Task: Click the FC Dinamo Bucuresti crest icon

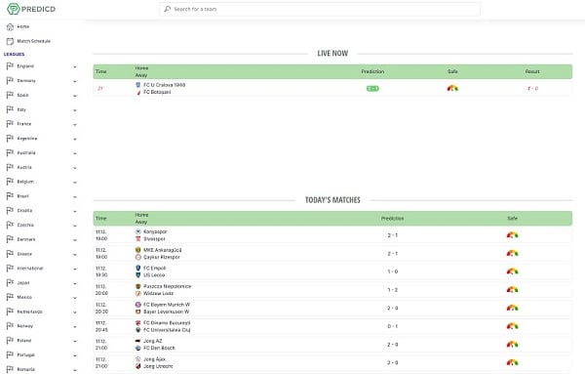Action: (x=138, y=323)
